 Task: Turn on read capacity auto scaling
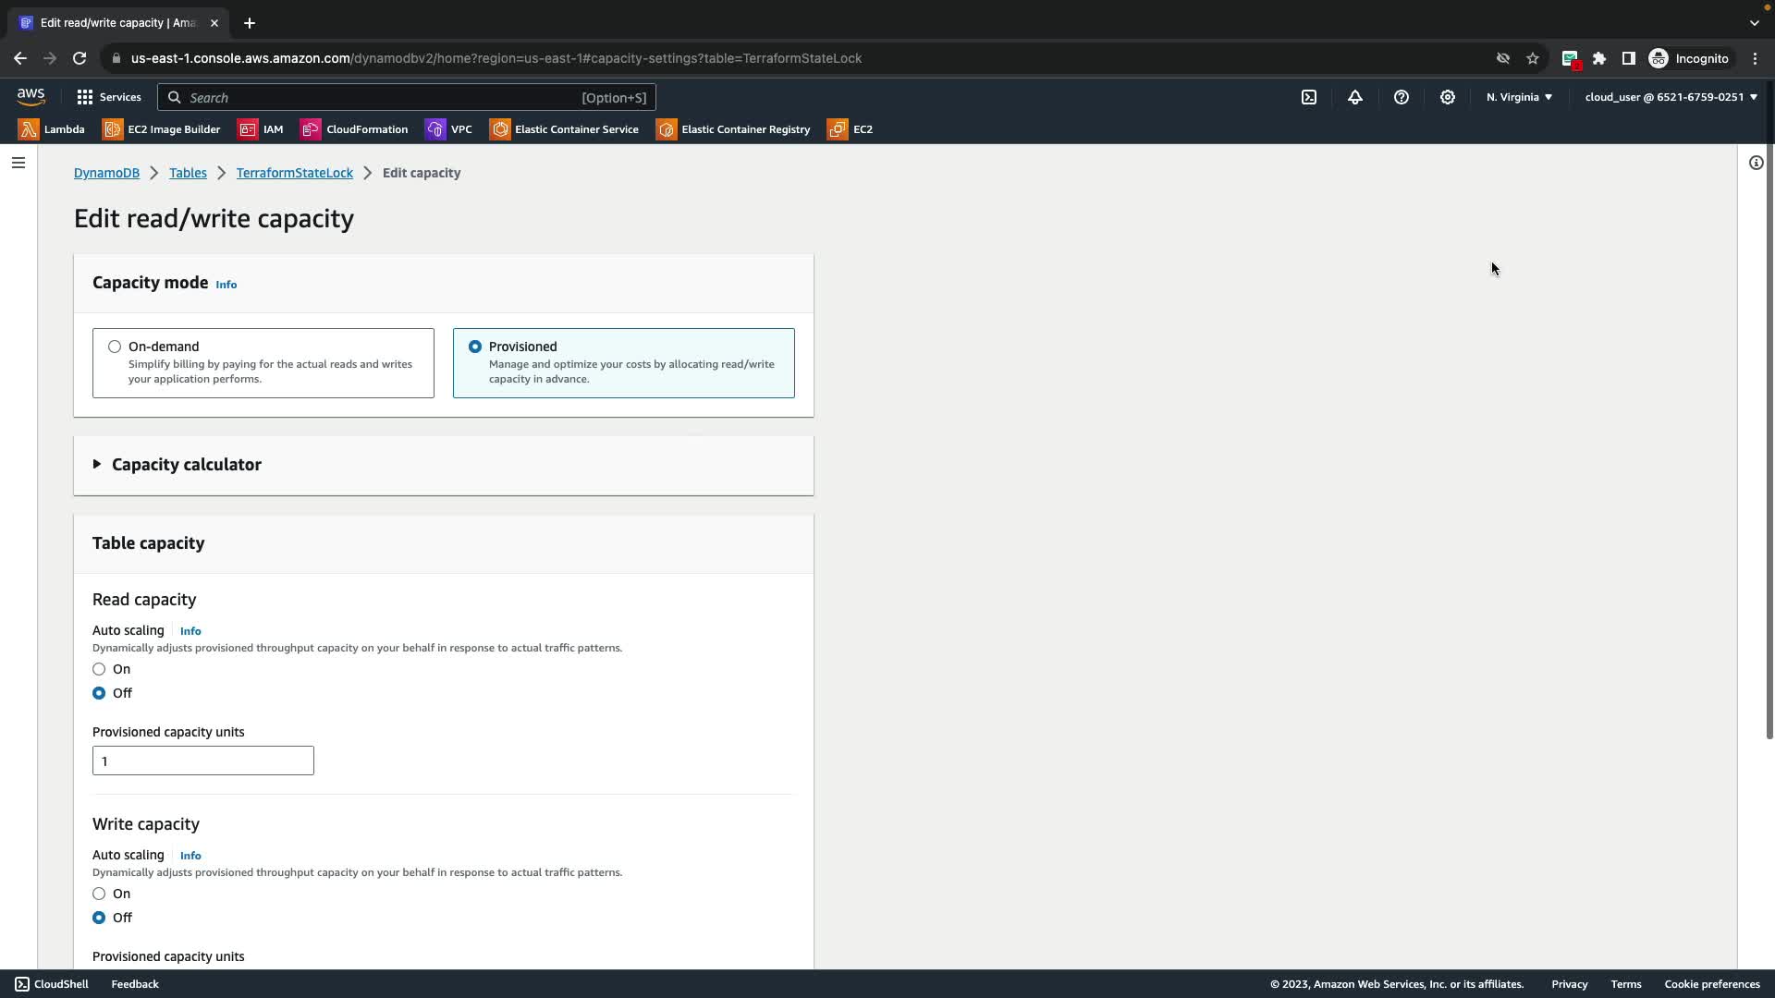coord(99,669)
